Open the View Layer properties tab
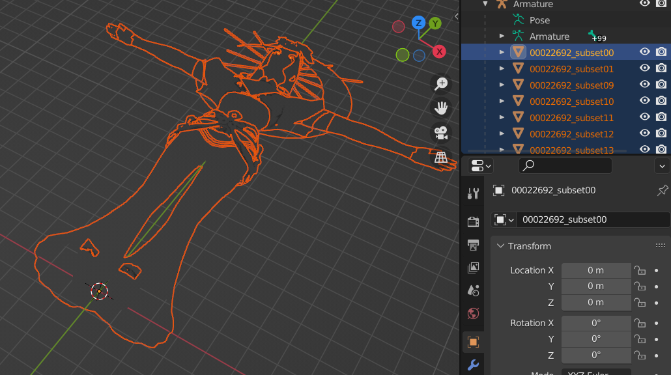The image size is (671, 375). point(474,268)
